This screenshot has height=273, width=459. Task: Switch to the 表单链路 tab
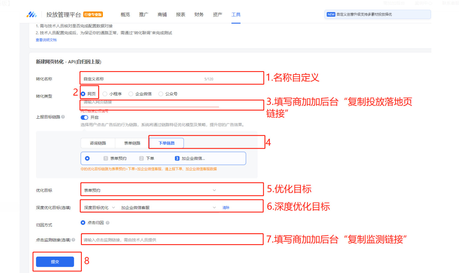[132, 143]
